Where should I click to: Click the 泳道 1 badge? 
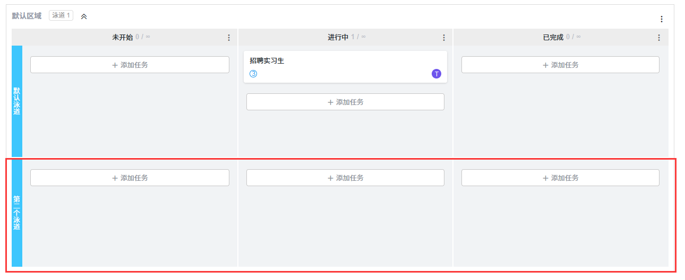pos(61,15)
